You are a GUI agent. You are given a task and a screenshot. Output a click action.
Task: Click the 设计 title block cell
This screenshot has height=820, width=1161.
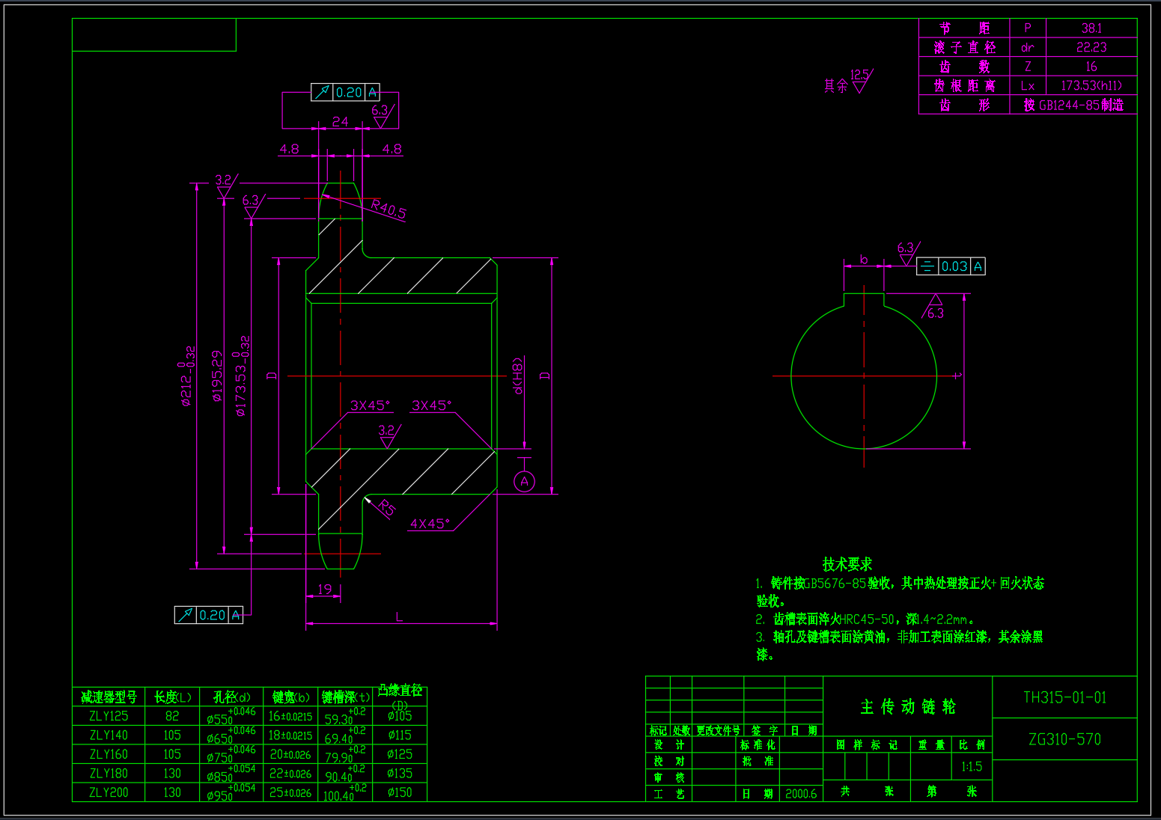pyautogui.click(x=668, y=745)
